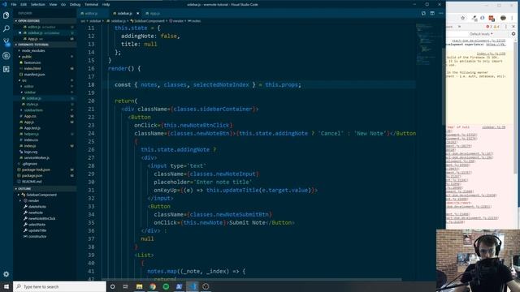This screenshot has width=520, height=292.
Task: Open the Extensions view in activity bar
Action: pyautogui.click(x=6, y=69)
